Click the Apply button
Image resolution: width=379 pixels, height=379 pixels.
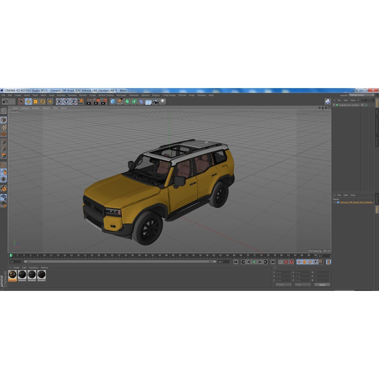tap(322, 285)
